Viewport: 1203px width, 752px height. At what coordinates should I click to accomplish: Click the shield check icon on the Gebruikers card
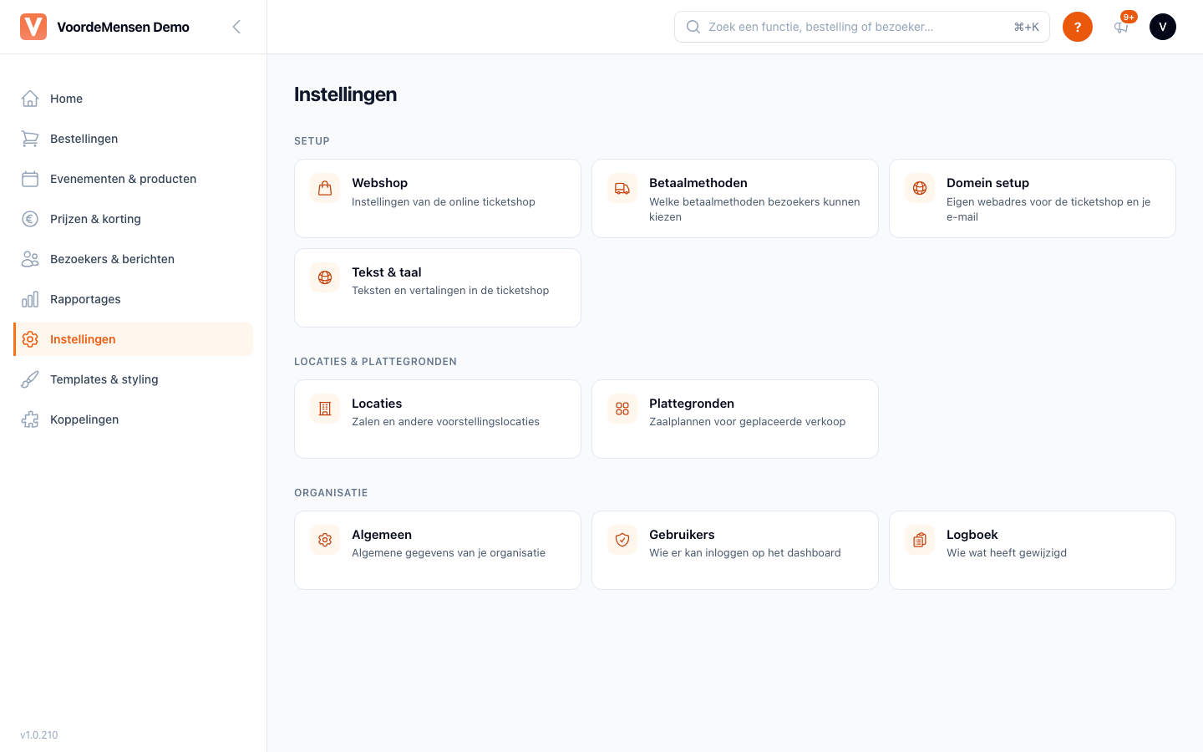pos(622,540)
